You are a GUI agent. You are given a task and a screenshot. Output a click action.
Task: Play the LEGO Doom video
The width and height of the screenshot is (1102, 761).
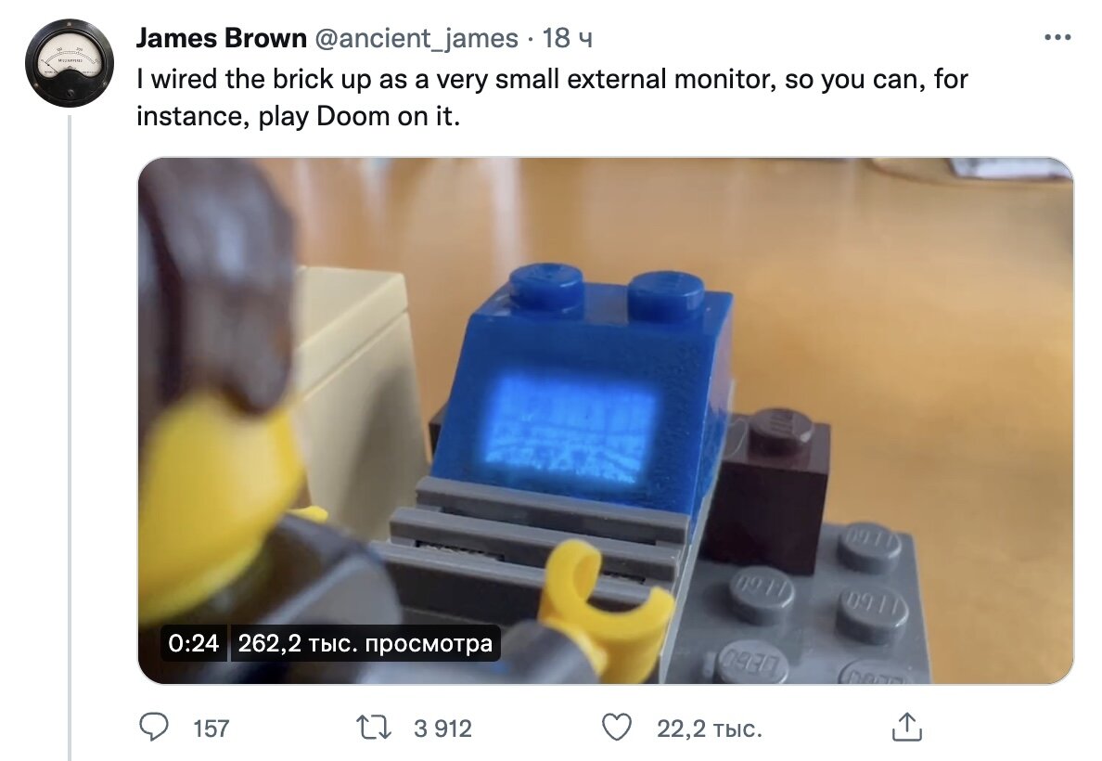605,419
